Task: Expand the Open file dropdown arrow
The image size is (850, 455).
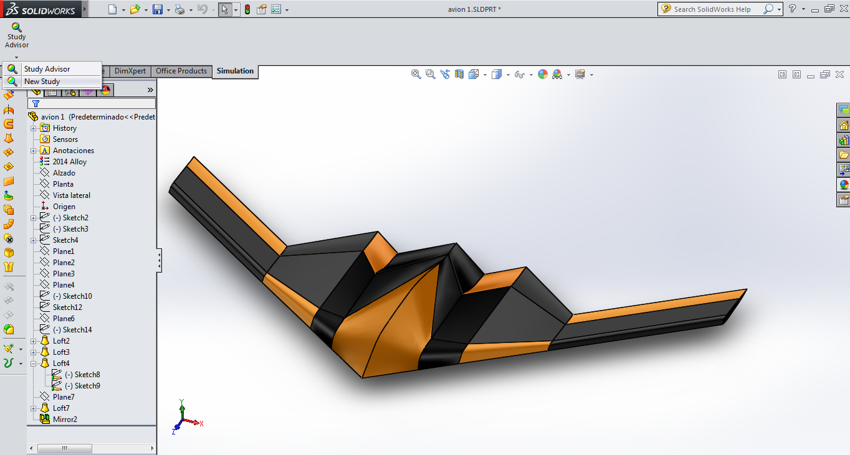Action: pyautogui.click(x=146, y=10)
